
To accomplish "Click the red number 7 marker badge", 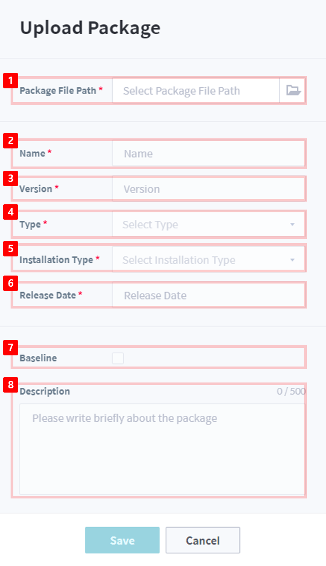I will click(11, 347).
